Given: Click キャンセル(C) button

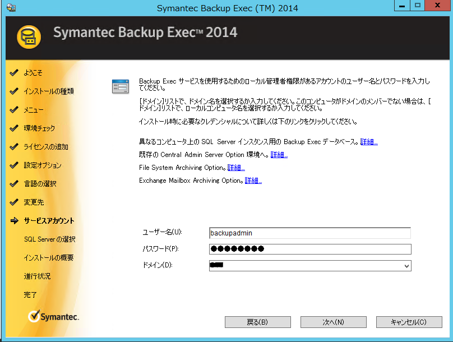Looking at the screenshot, I should pos(409,322).
